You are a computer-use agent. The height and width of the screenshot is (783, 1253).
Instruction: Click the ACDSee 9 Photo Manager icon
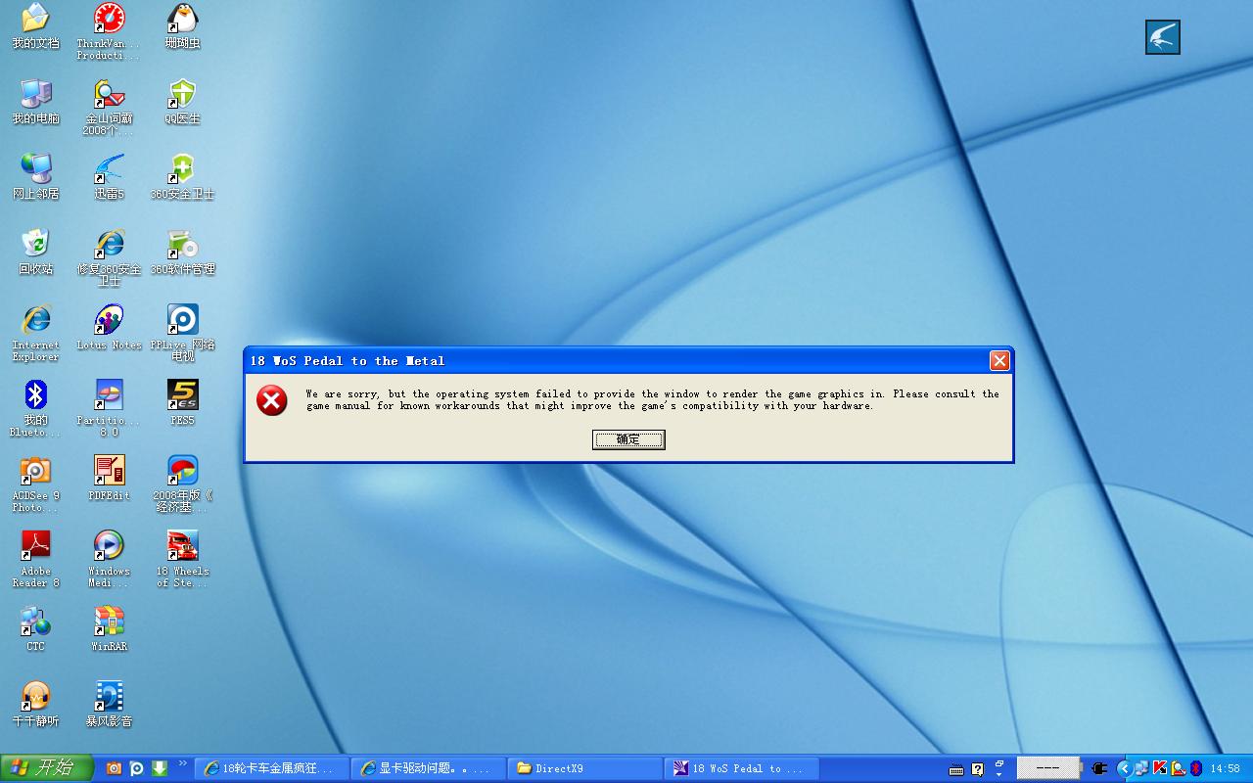click(36, 471)
